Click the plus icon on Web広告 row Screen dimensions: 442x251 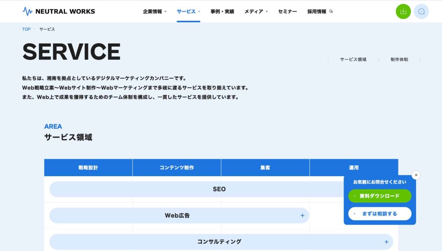tap(302, 216)
